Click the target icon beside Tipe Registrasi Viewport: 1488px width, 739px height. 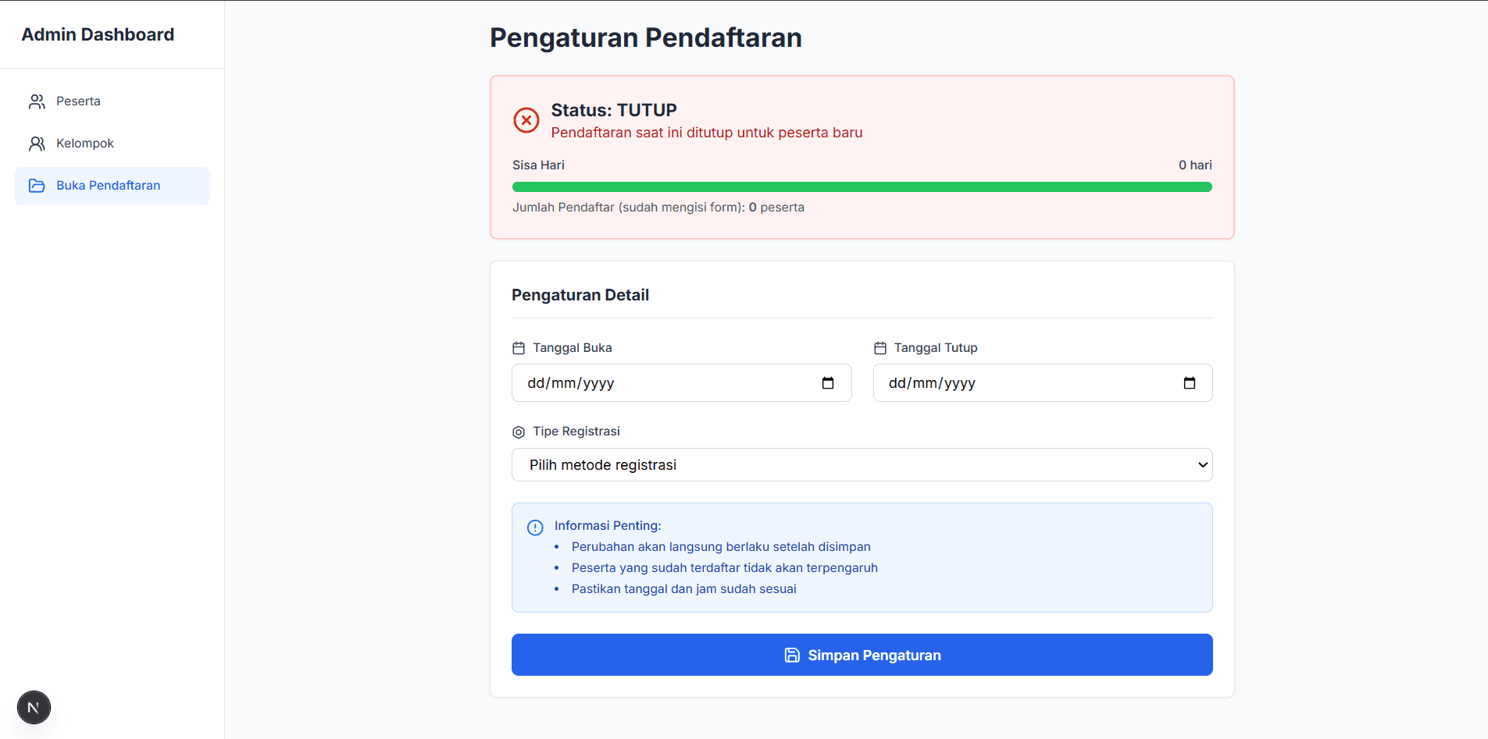pos(519,432)
